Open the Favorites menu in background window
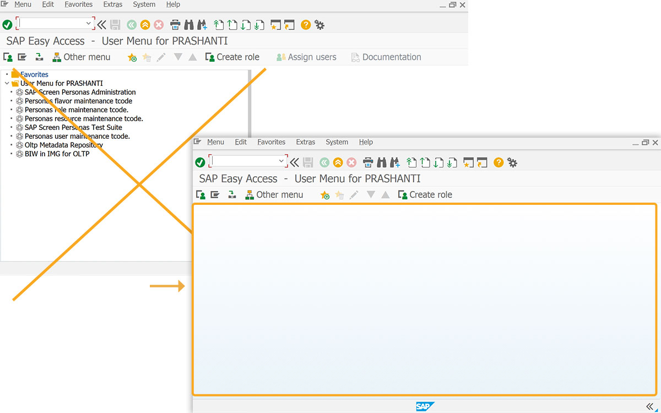The height and width of the screenshot is (413, 661). pyautogui.click(x=79, y=4)
